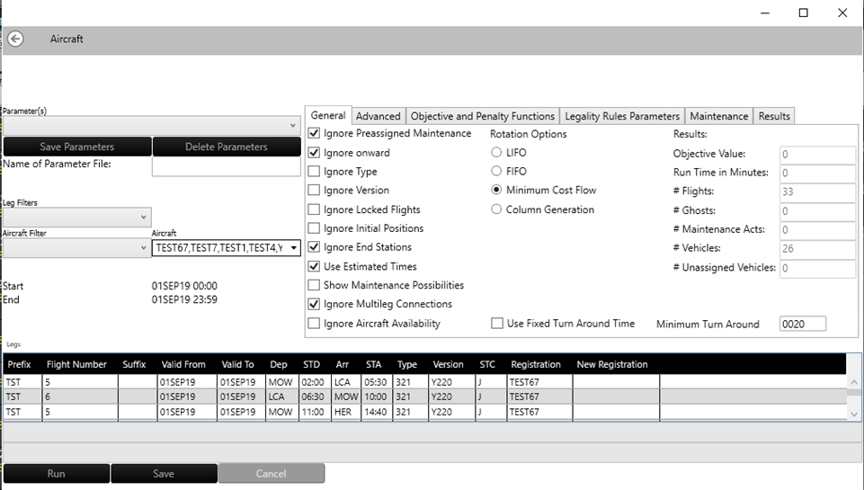864x490 pixels.
Task: Click the STA 10:00 cell
Action: pos(377,396)
